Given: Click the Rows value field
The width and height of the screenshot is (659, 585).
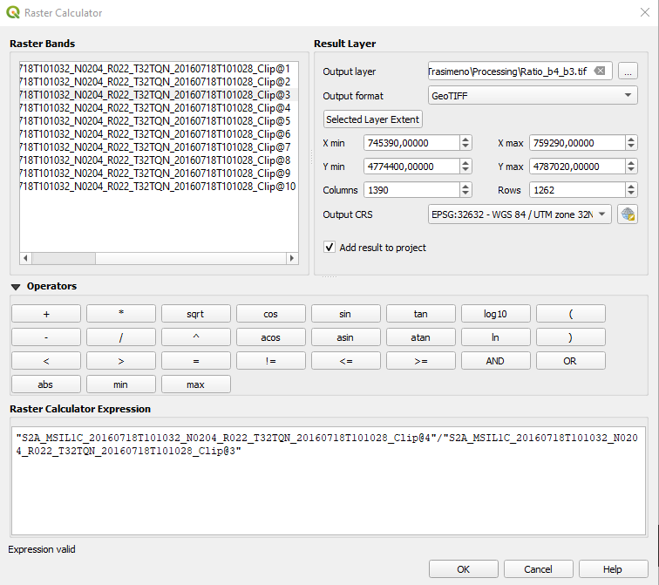Looking at the screenshot, I should click(x=577, y=190).
